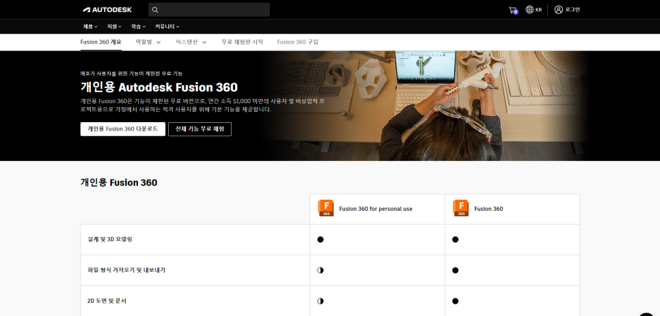
Task: Click full circle in 2D 도면 row Fusion 360 column
Action: tap(455, 301)
